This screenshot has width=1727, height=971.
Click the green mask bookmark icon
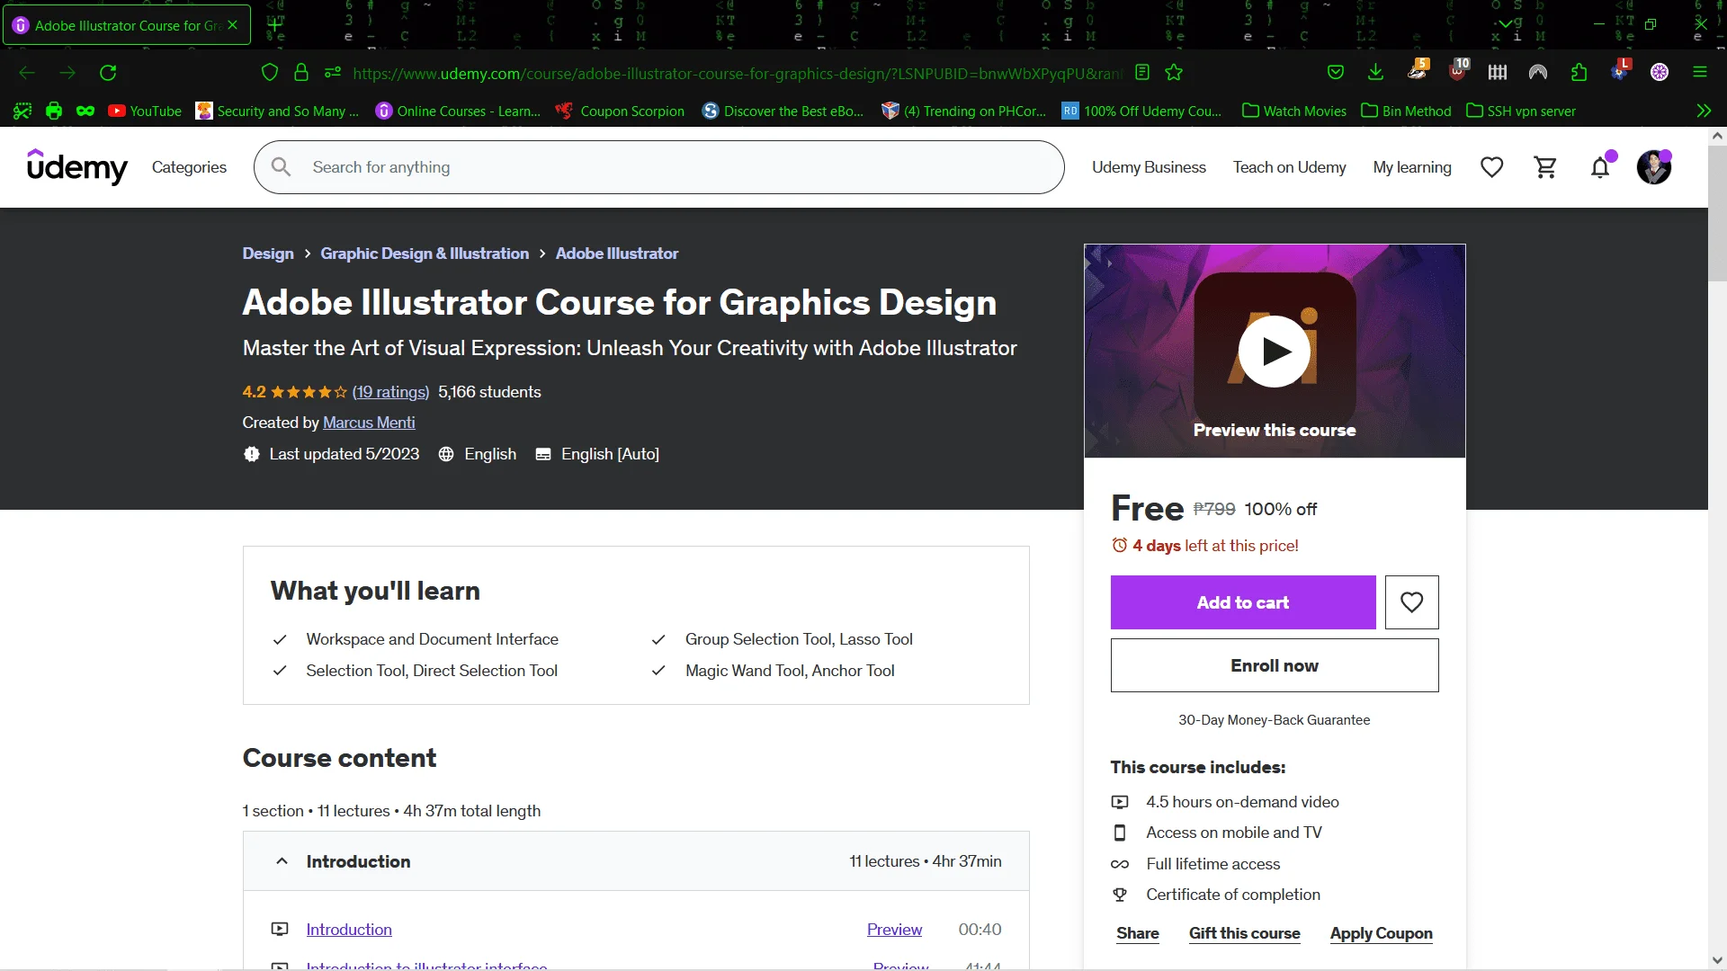(85, 111)
